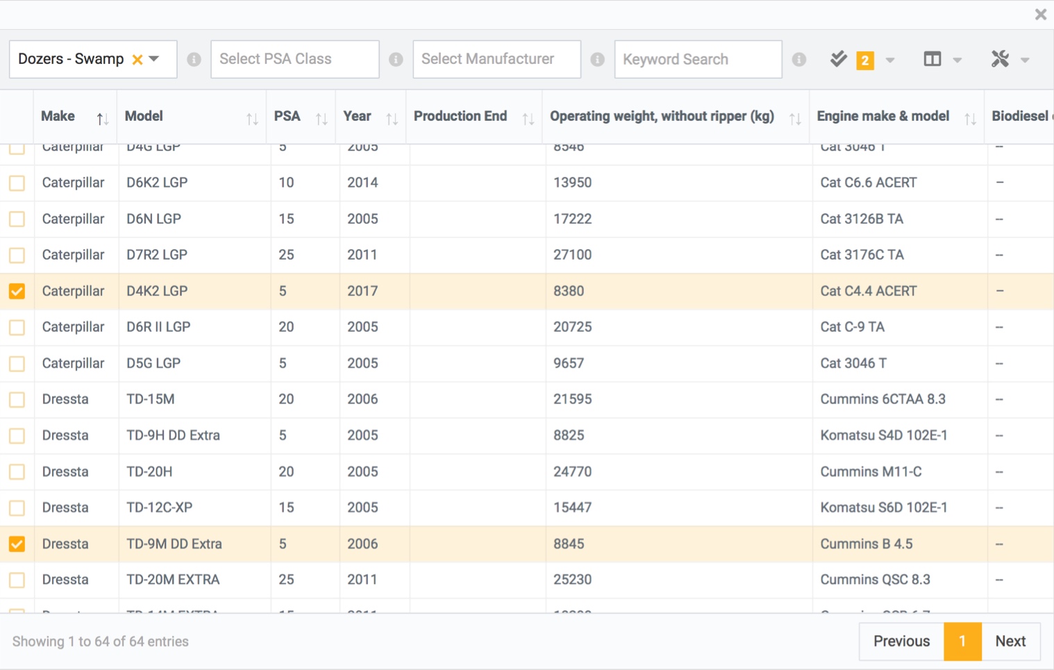Click the info icon beside Select PSA Class
1054x670 pixels.
(x=396, y=60)
